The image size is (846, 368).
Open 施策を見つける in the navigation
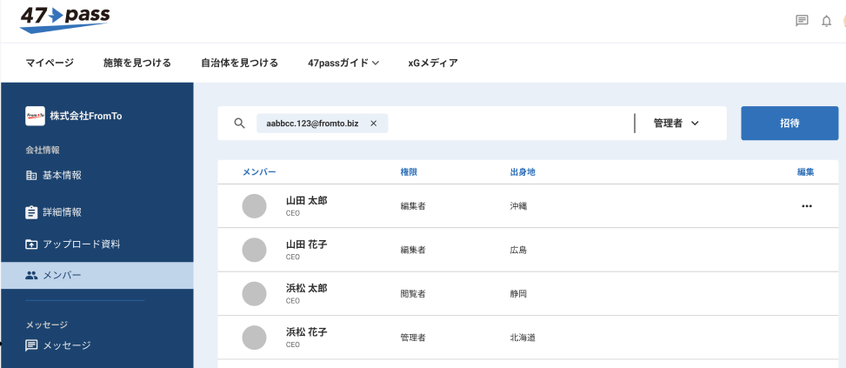coord(137,63)
